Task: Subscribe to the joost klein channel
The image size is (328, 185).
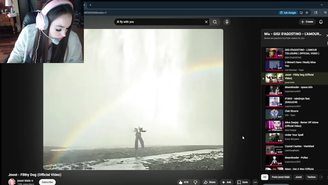Action: (47, 182)
